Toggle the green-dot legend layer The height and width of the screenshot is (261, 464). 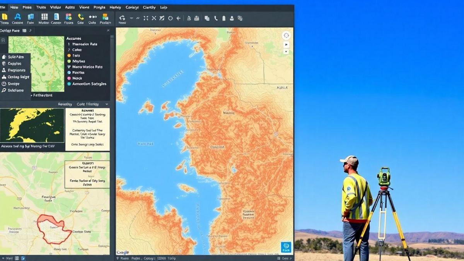click(69, 61)
